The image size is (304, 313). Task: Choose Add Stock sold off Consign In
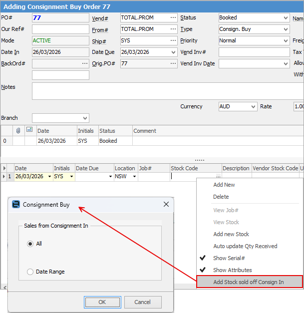click(249, 282)
